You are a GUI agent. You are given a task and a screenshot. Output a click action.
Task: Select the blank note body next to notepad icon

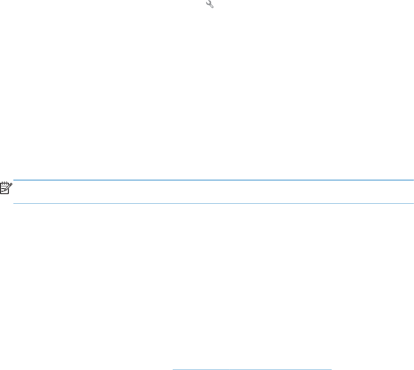[213, 192]
